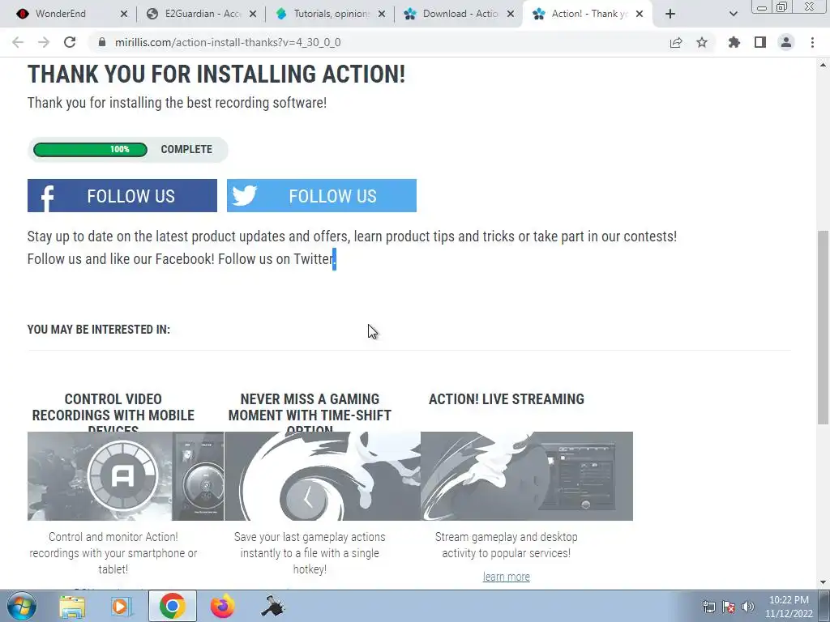830x622 pixels.
Task: Open a new browser tab
Action: (x=670, y=15)
